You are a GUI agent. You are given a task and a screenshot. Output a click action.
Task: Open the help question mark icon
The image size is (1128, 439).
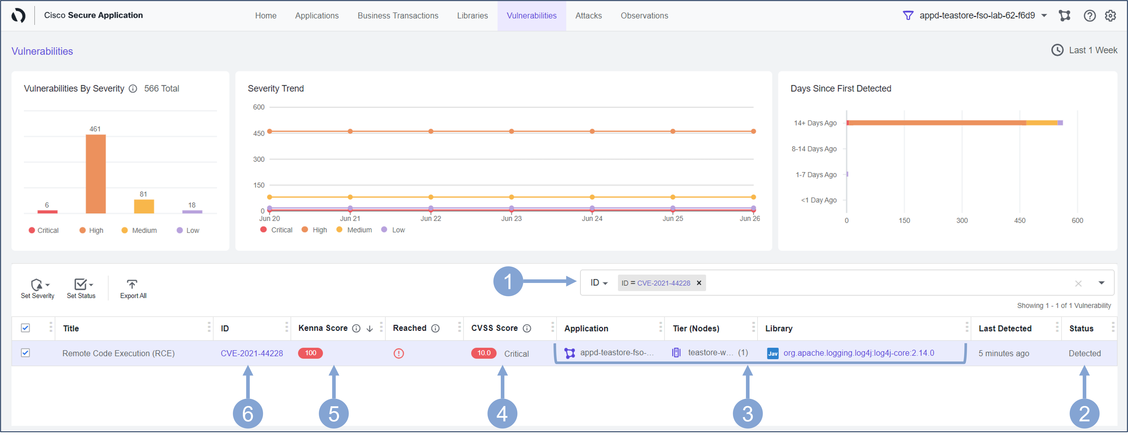pos(1089,16)
